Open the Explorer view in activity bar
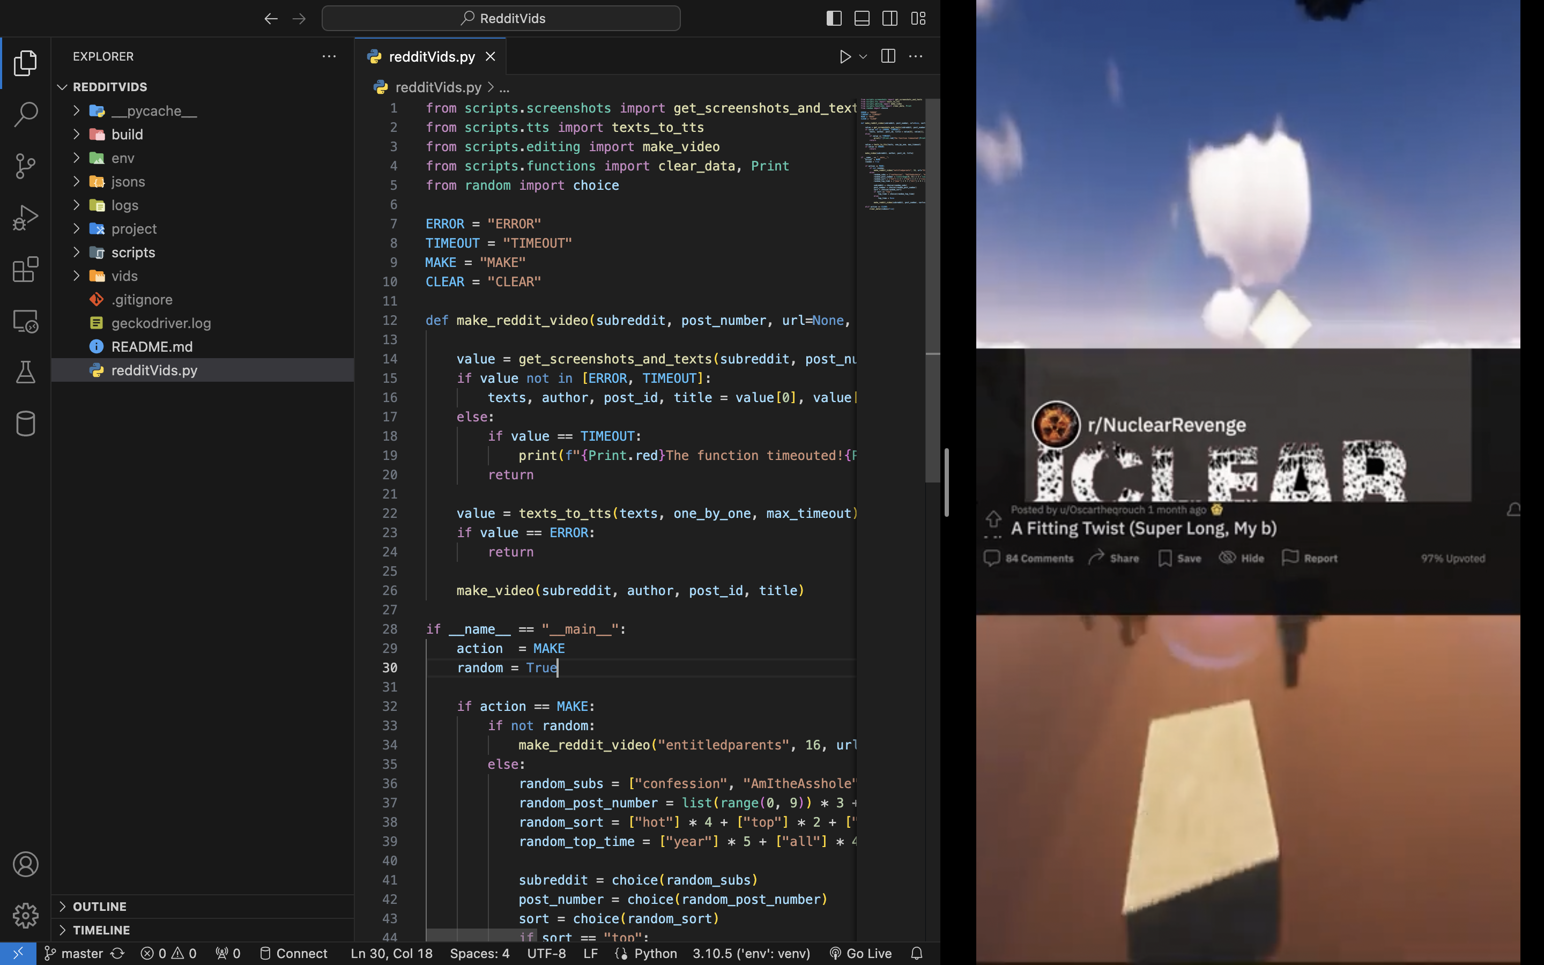1544x965 pixels. pos(26,63)
